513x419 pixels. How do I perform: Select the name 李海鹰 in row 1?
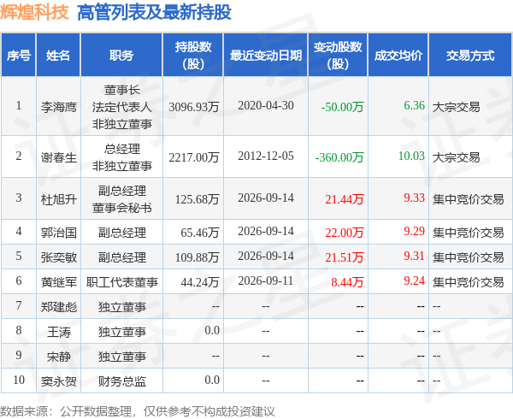click(58, 107)
